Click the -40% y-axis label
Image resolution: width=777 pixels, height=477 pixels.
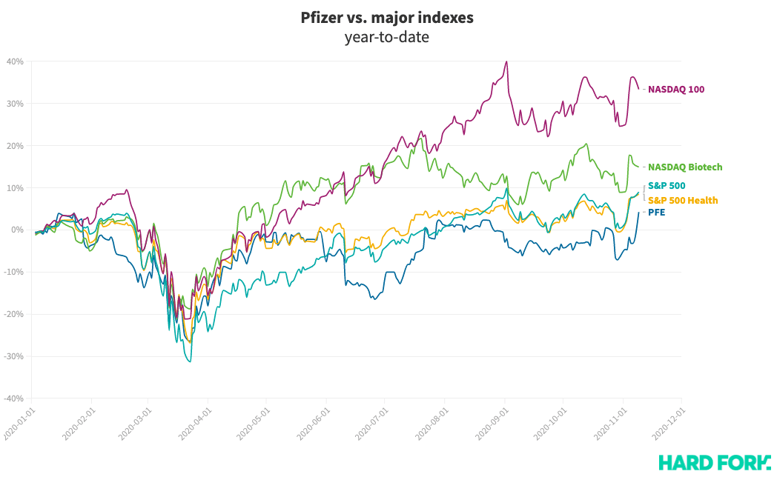pyautogui.click(x=14, y=398)
